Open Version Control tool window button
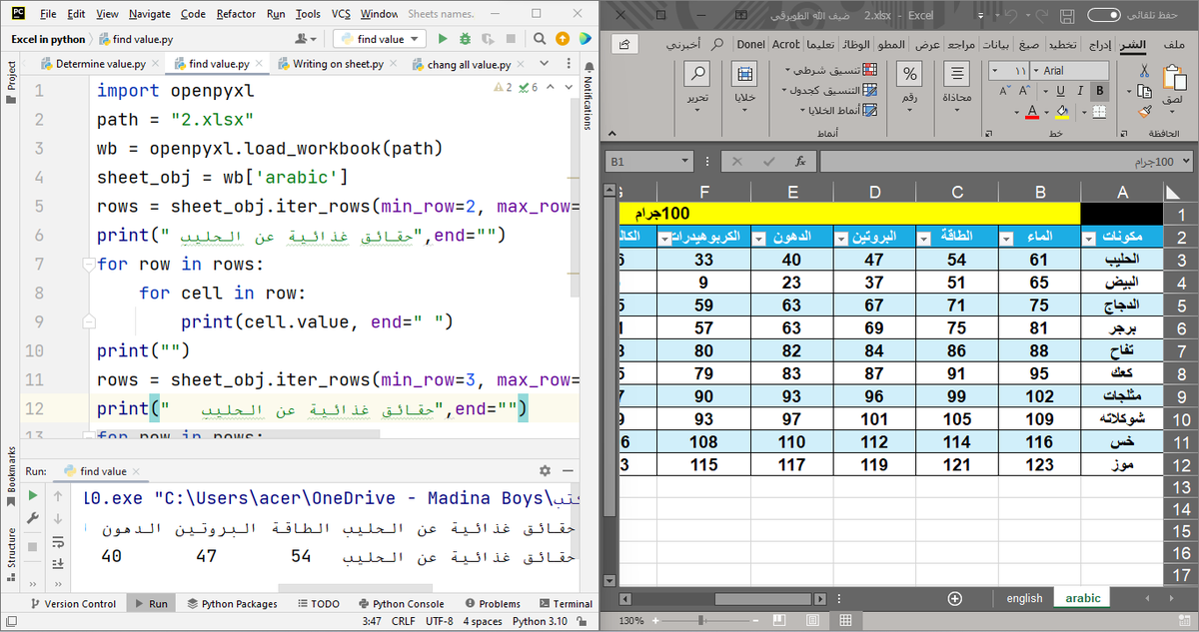1199x632 pixels. [73, 603]
